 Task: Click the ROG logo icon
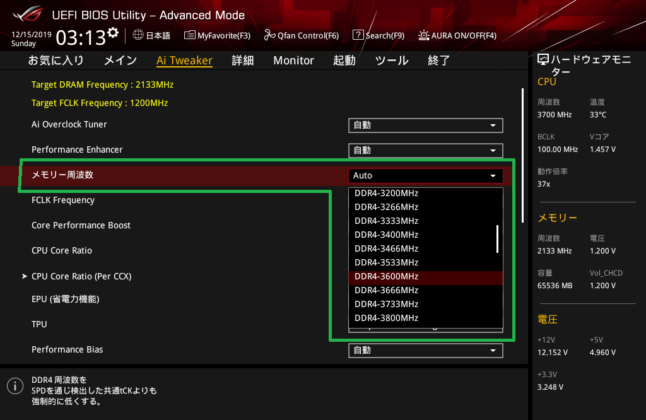pyautogui.click(x=27, y=14)
